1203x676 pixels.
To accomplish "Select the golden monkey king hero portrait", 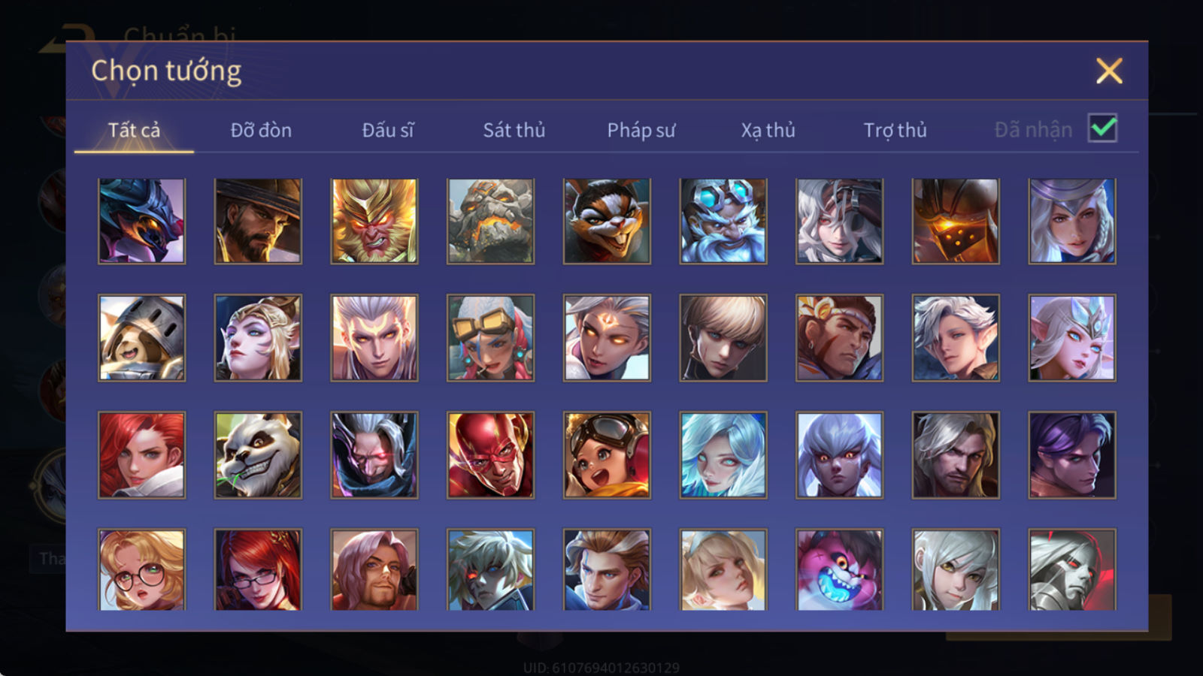I will (x=374, y=222).
